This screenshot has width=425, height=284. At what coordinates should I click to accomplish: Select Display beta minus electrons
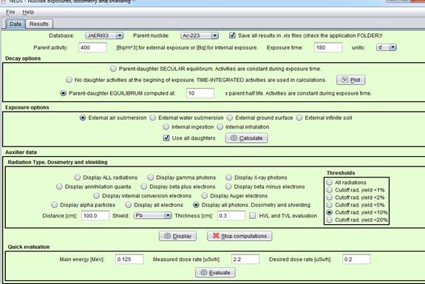228,186
